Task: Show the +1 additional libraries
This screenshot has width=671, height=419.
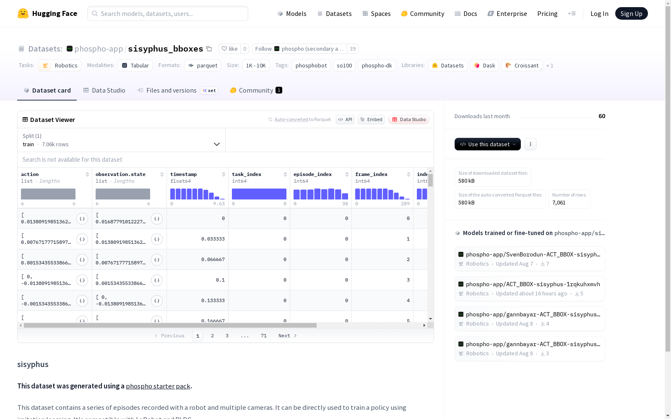Action: click(550, 65)
